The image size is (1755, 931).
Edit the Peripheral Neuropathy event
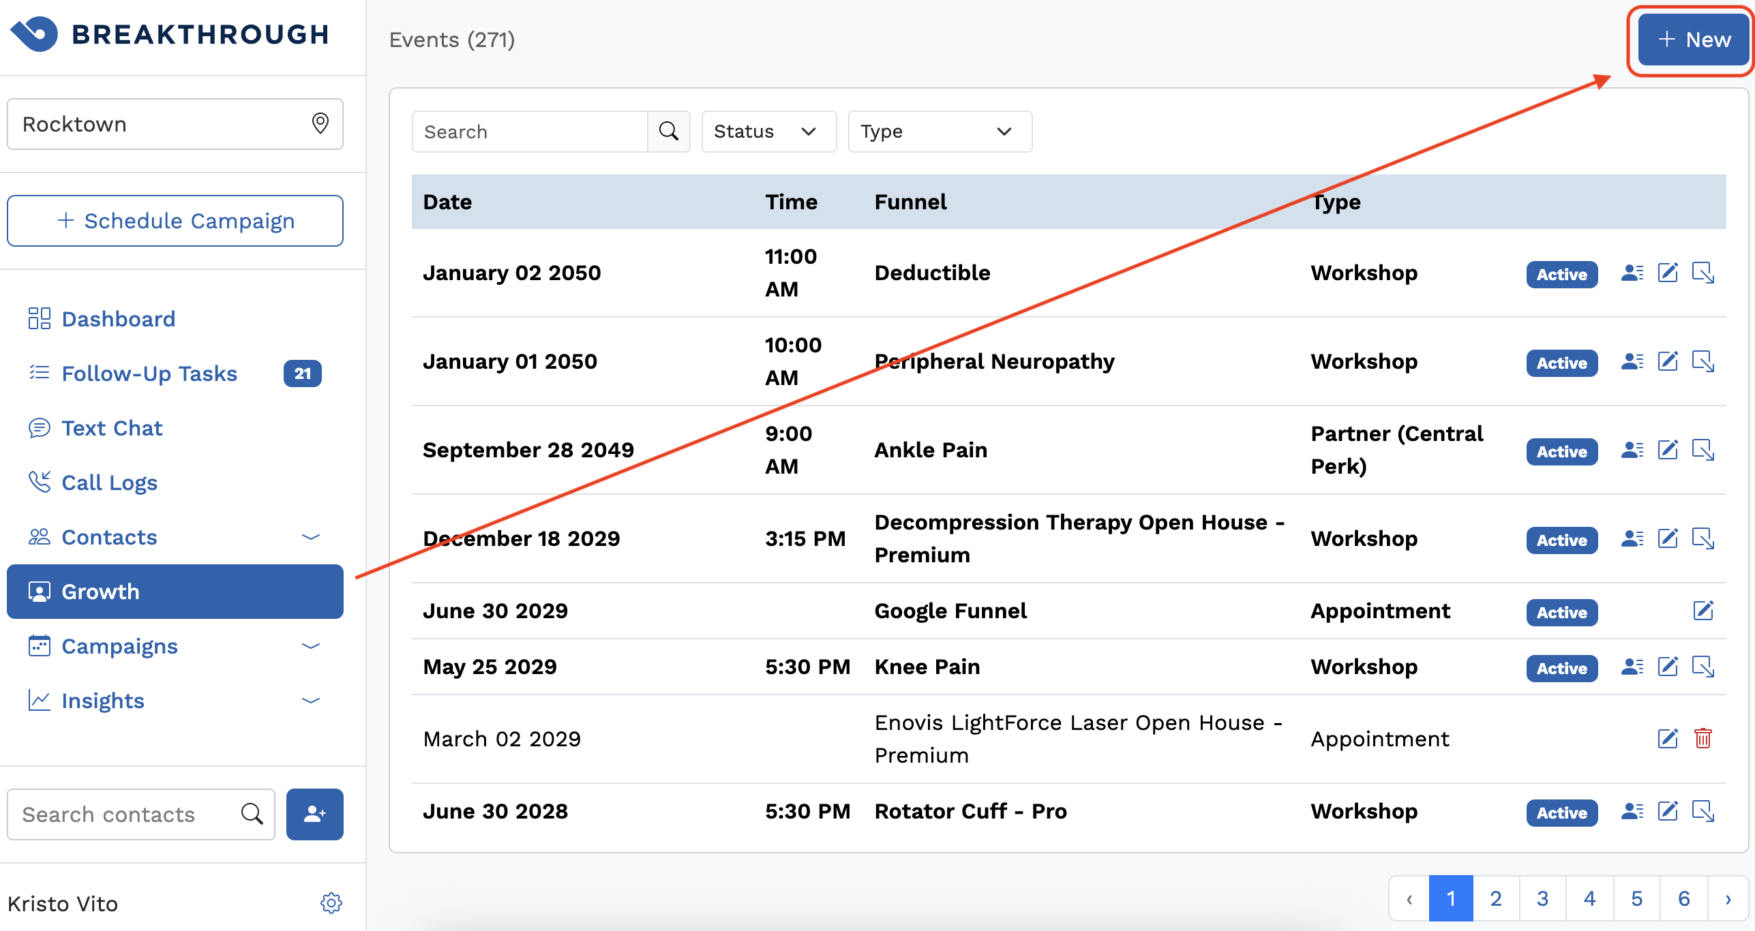[x=1668, y=362]
